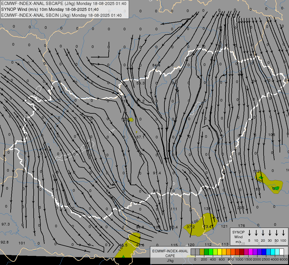
Task: Click the 91.4 value on the map
Action: coord(157,173)
